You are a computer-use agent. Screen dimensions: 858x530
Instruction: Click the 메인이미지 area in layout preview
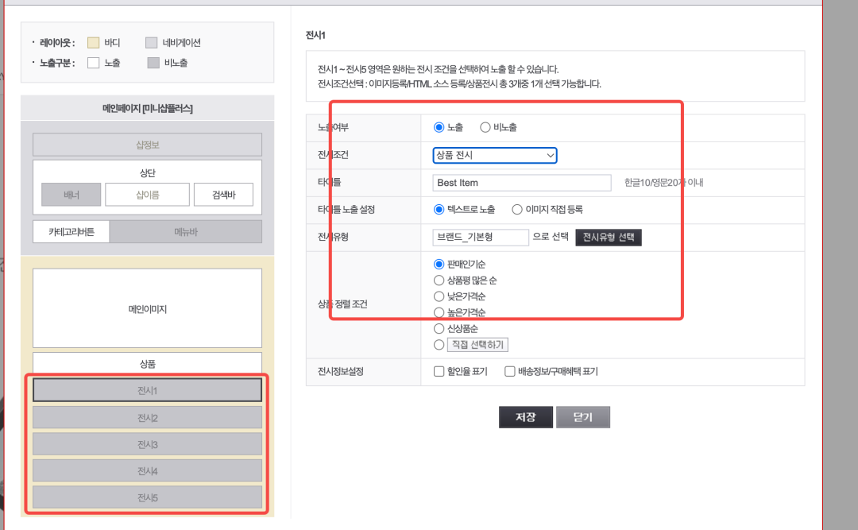[x=147, y=308]
